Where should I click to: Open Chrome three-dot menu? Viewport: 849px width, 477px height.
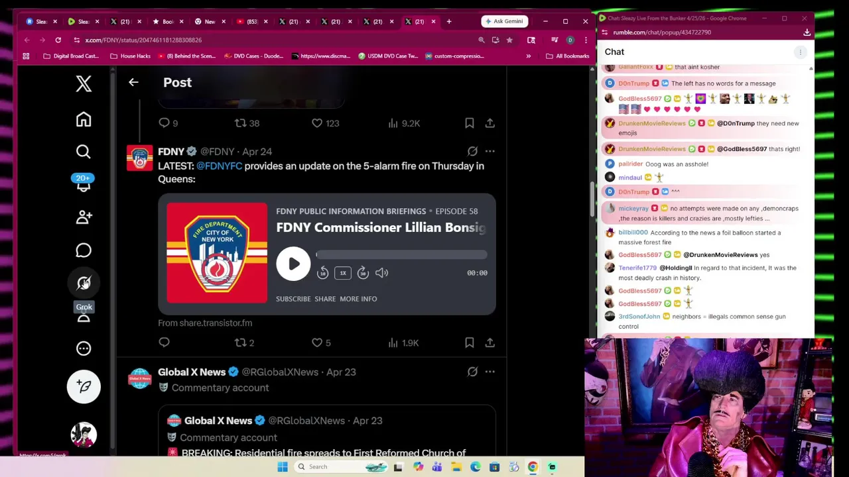tap(586, 40)
